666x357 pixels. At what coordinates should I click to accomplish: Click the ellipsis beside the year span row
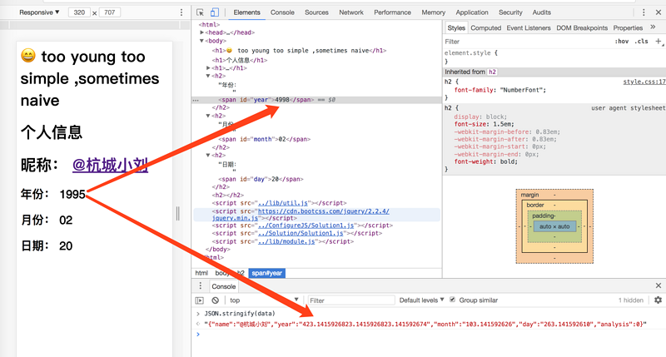tap(196, 100)
